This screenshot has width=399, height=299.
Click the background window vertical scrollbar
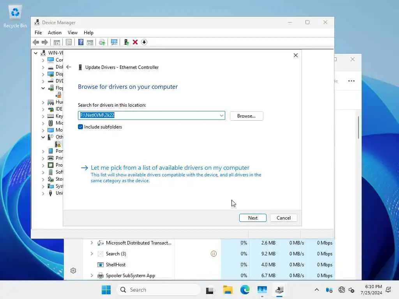point(358,128)
